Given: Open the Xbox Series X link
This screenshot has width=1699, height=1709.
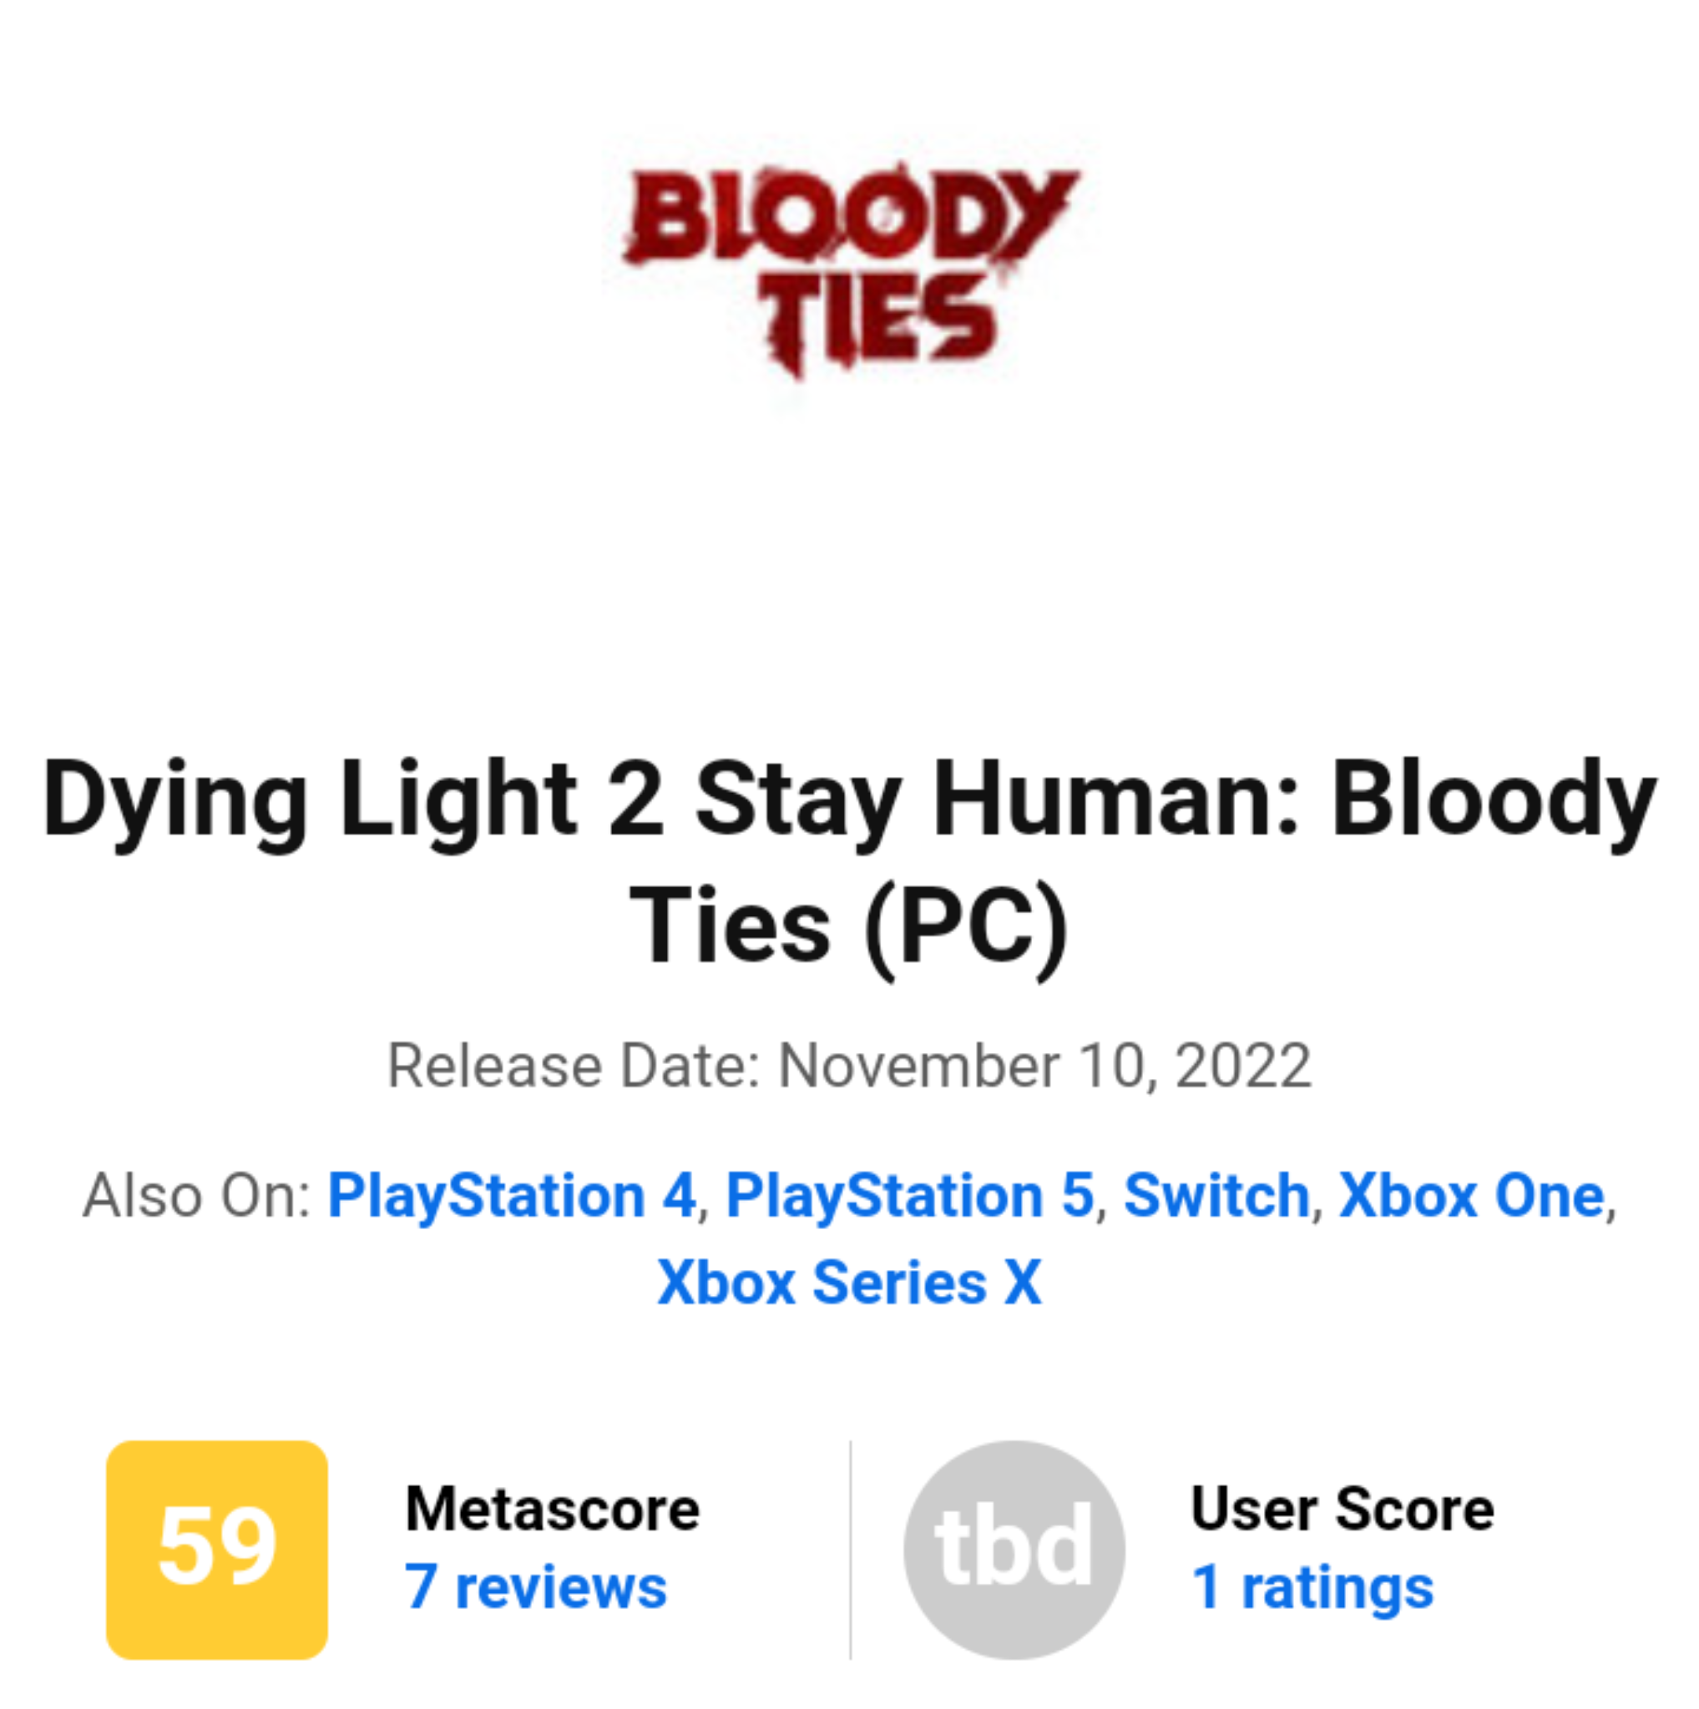Looking at the screenshot, I should coord(848,1283).
